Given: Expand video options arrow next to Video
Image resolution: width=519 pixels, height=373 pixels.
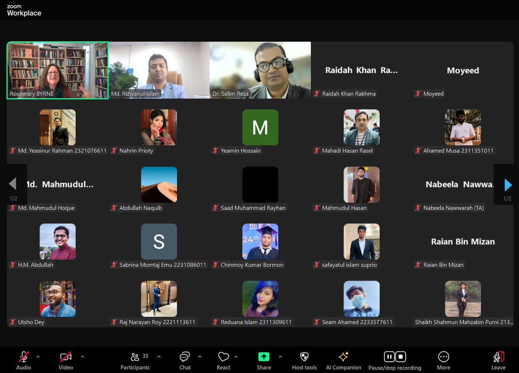Looking at the screenshot, I should [82, 357].
